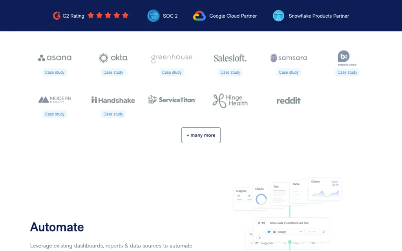Open the Handshake Case study link
Viewport: 402px width, 251px height.
(113, 114)
